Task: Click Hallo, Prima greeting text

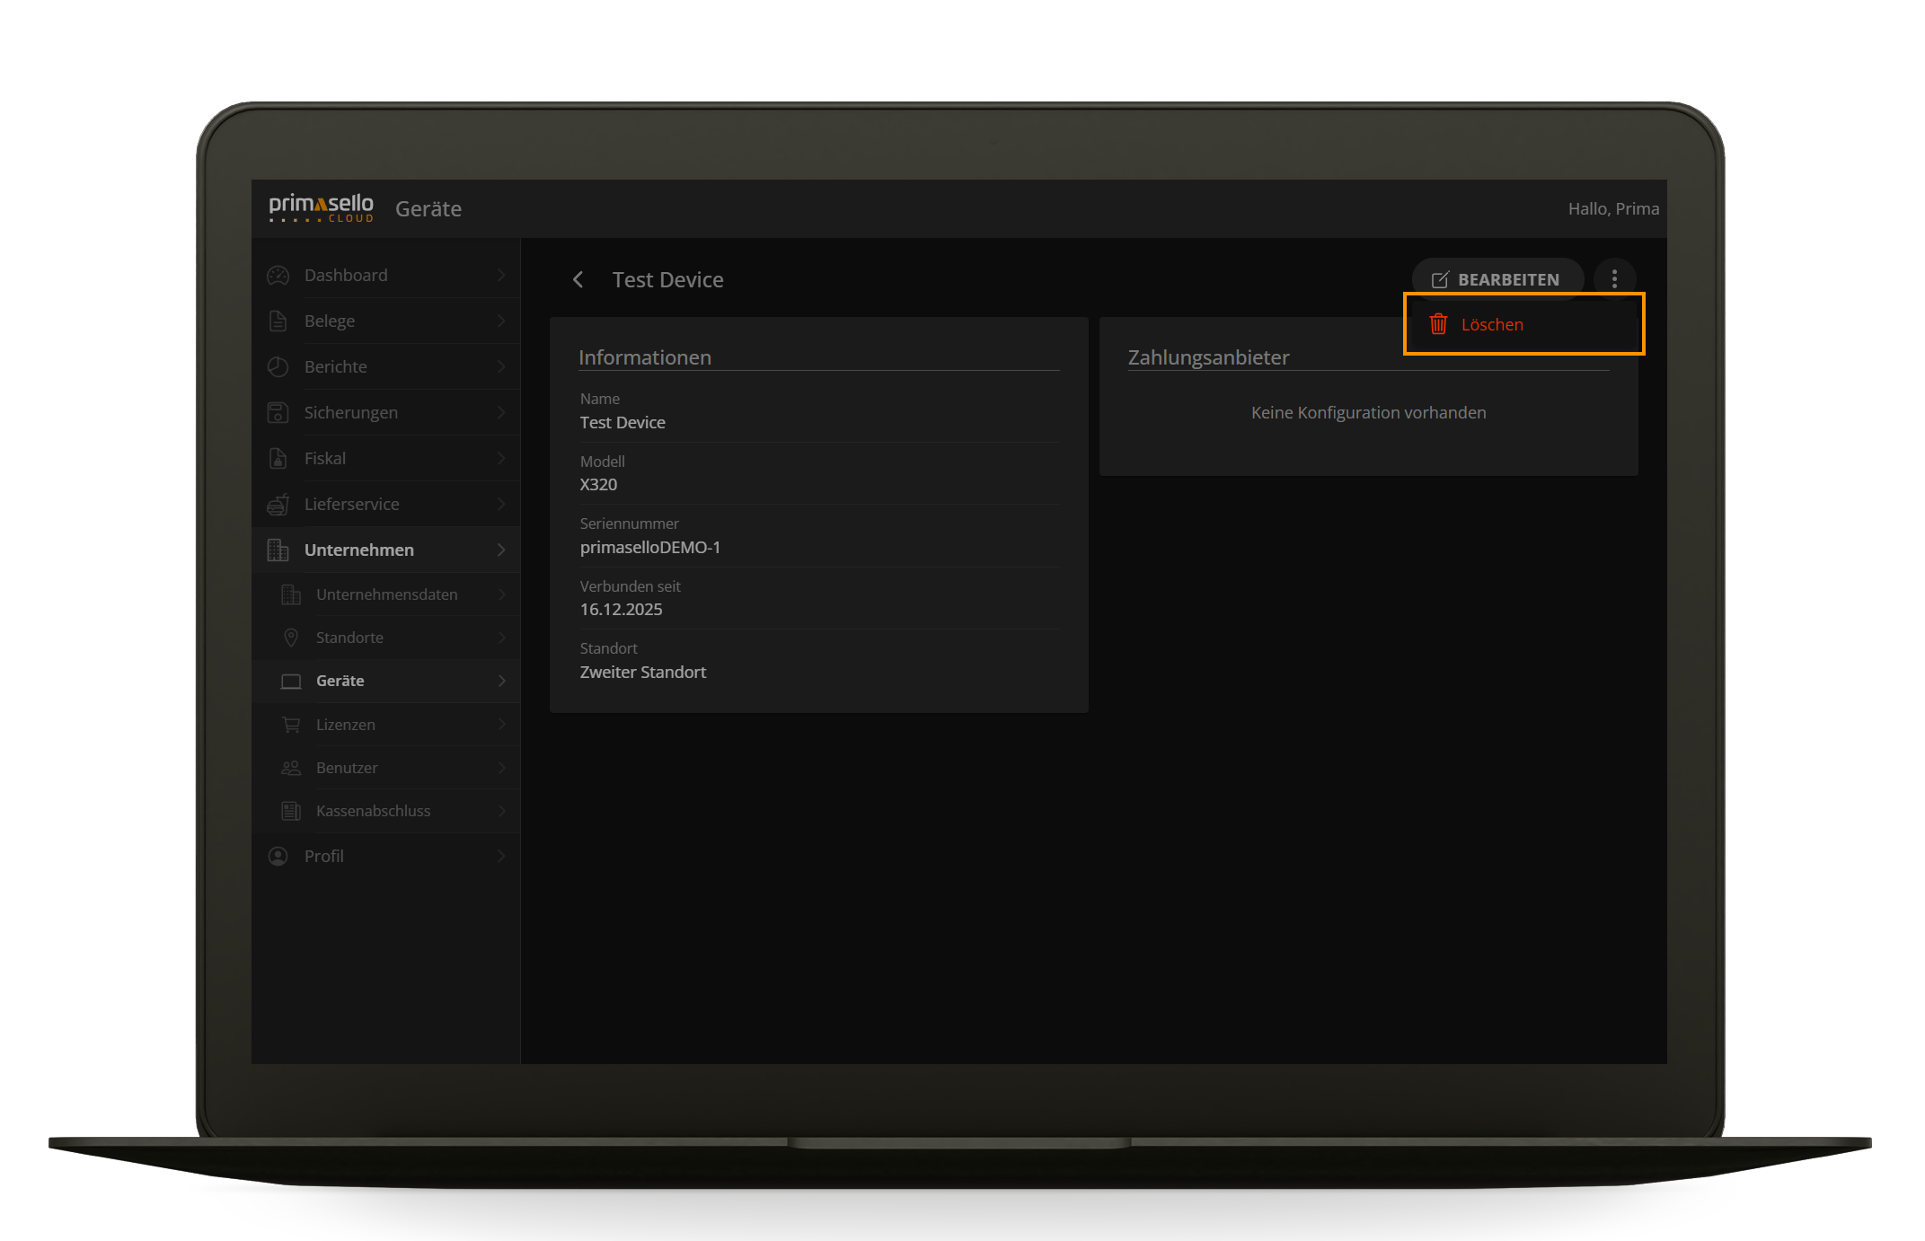Action: tap(1612, 209)
